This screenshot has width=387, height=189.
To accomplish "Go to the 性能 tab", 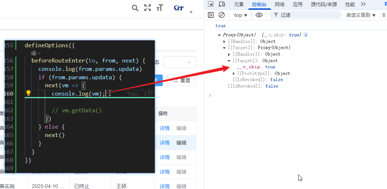I will click(x=350, y=4).
